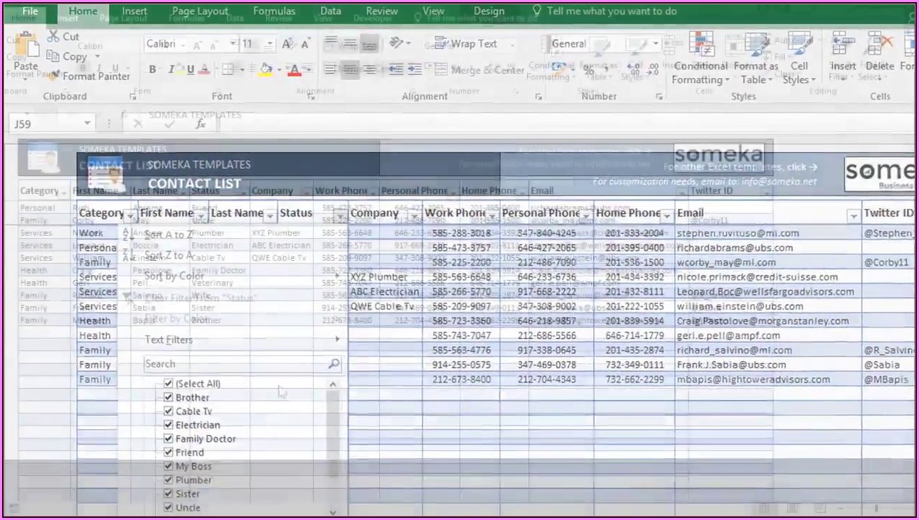919x520 pixels.
Task: Uncheck the Family Doctor filter checkbox
Action: tap(169, 438)
